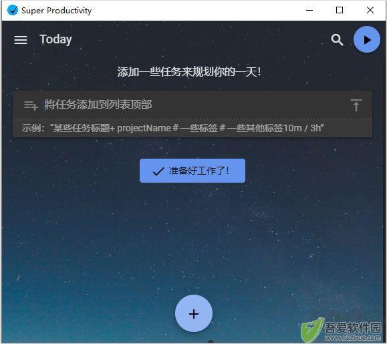Click the checkmark icon inside the ready button

tap(158, 171)
